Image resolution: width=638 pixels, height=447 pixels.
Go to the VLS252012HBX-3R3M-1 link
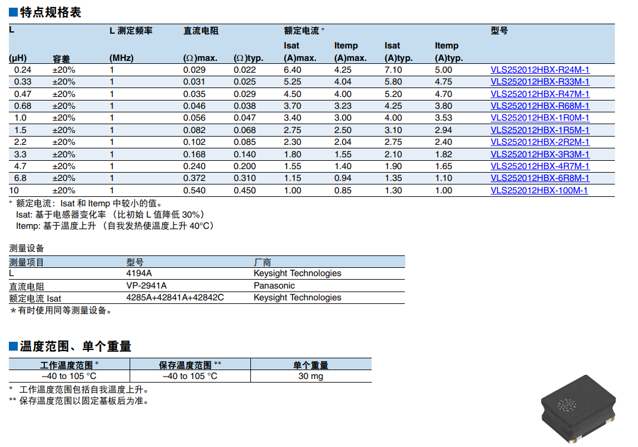(x=540, y=154)
